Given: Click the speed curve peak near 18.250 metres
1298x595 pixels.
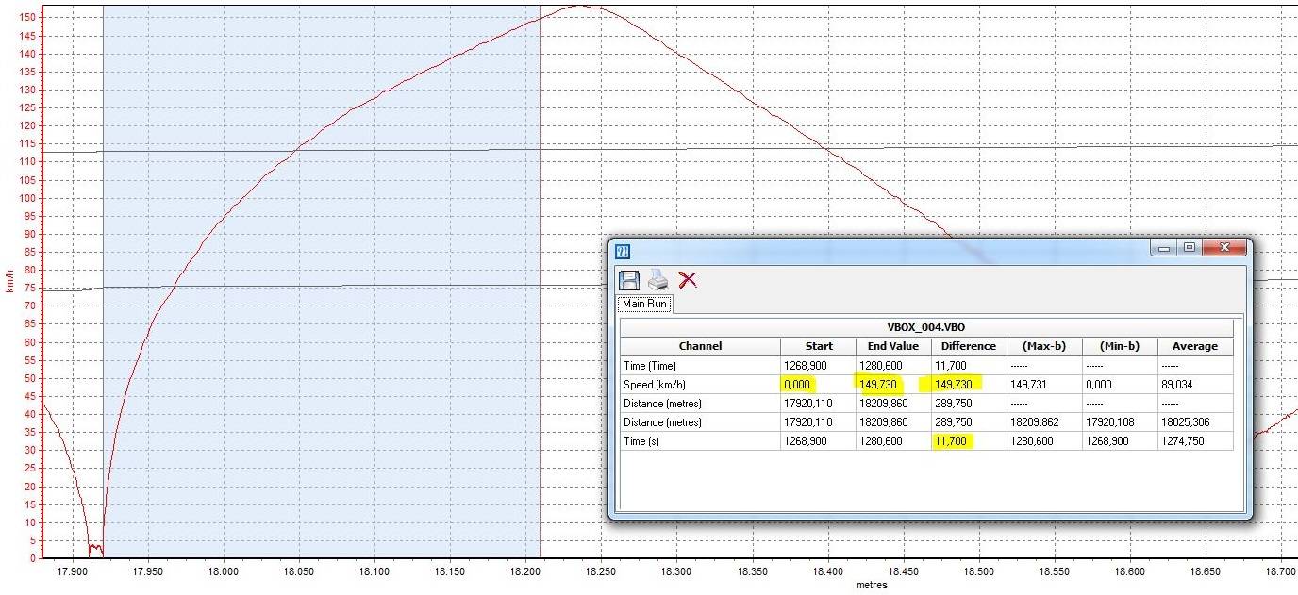Looking at the screenshot, I should click(579, 7).
